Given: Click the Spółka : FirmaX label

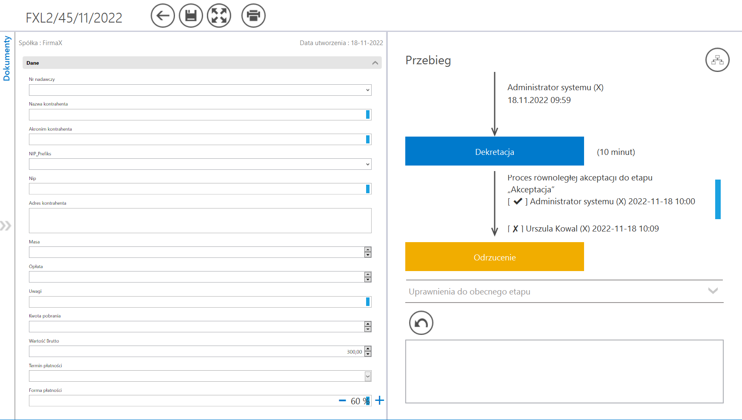Looking at the screenshot, I should pyautogui.click(x=40, y=43).
